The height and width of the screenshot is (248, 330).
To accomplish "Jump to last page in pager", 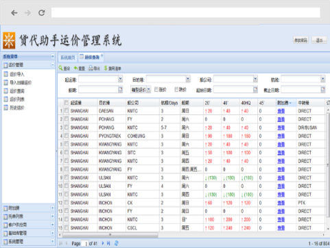I will 108,243.
